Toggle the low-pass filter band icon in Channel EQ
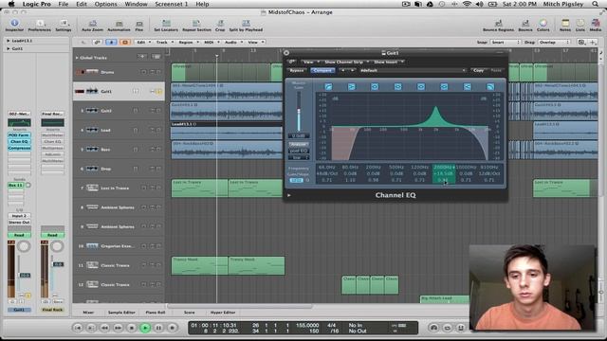This screenshot has width=607, height=341. coord(490,86)
